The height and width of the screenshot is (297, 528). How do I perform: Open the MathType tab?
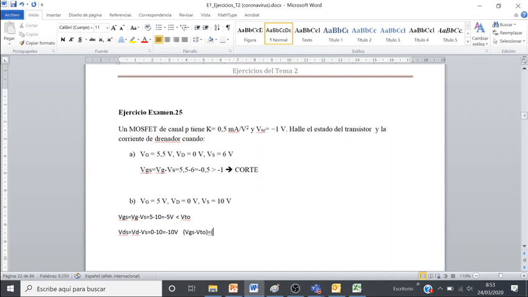(x=227, y=15)
